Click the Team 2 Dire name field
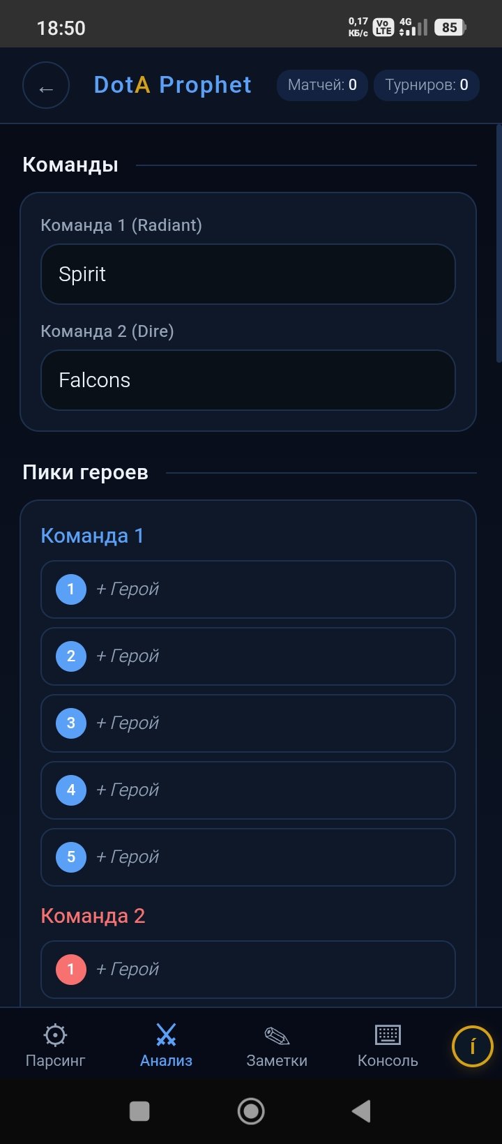 [x=248, y=380]
